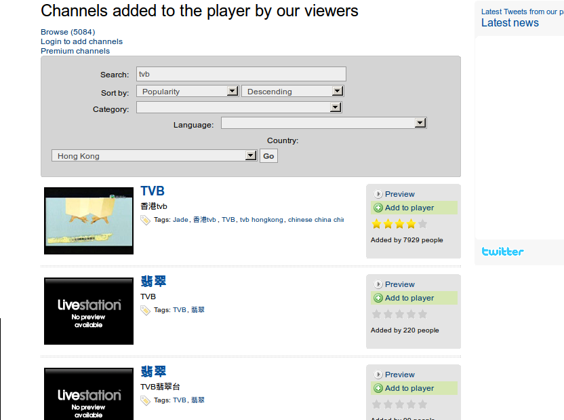Click the Preview play icon for 翡翠 TVB channel

pyautogui.click(x=378, y=285)
